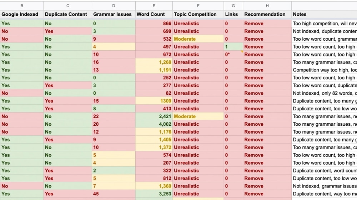Click note "Duplicate content, way too ma"

click(324, 194)
